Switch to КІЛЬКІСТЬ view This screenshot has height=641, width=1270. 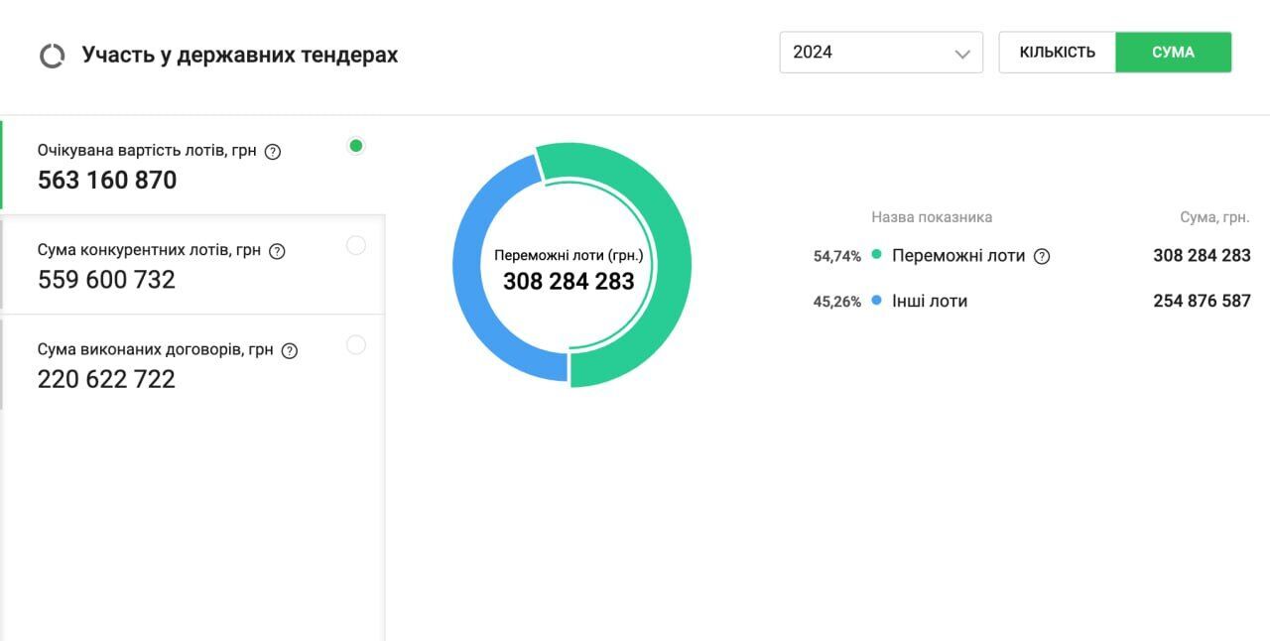(1058, 53)
